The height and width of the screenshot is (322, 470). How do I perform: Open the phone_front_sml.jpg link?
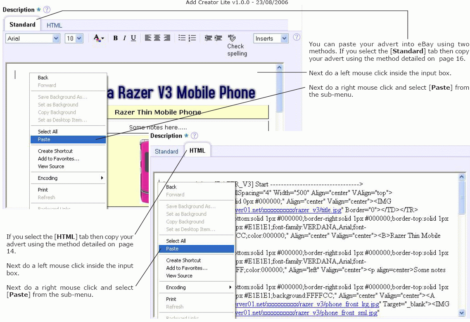tap(306, 312)
